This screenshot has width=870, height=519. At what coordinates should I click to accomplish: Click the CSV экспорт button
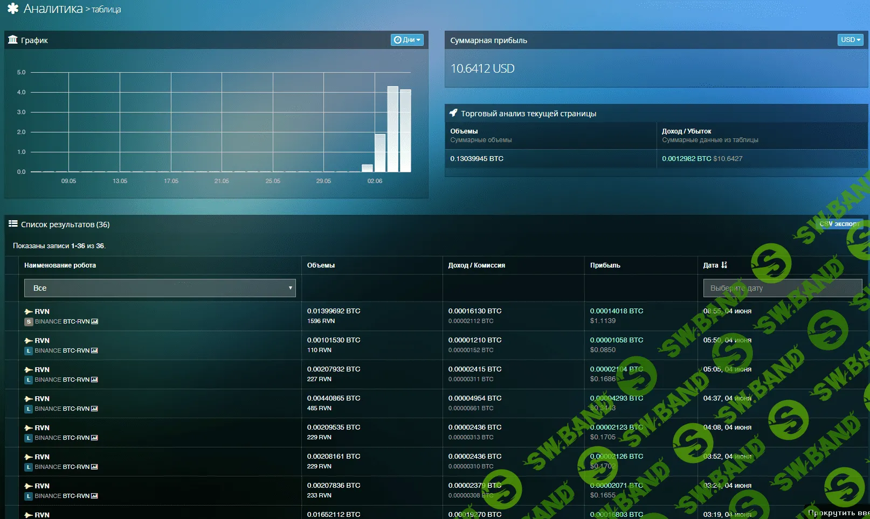click(839, 224)
